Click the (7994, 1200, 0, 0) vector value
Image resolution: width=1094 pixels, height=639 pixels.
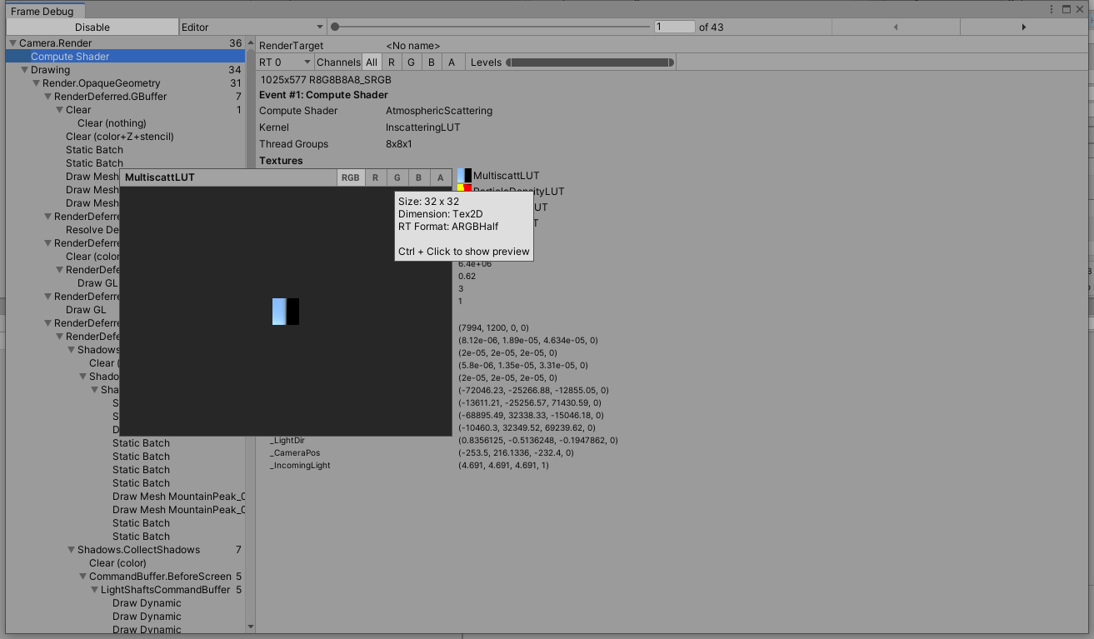coord(493,328)
